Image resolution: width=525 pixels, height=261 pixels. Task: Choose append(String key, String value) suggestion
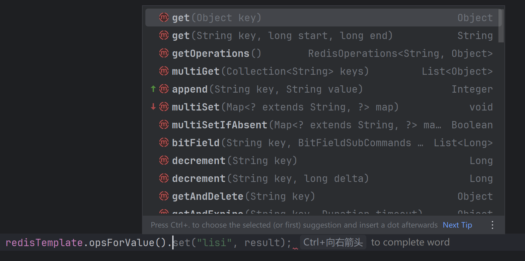click(267, 89)
